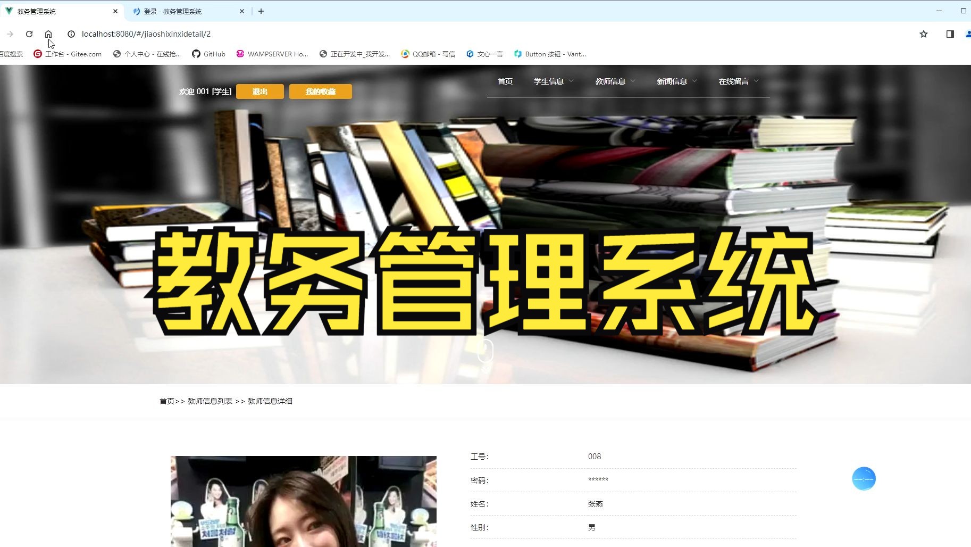Select the 教务管理系统 browser tab

coord(61,11)
